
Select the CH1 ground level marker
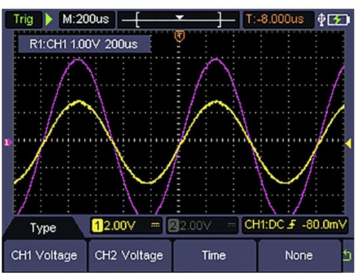[x=6, y=142]
